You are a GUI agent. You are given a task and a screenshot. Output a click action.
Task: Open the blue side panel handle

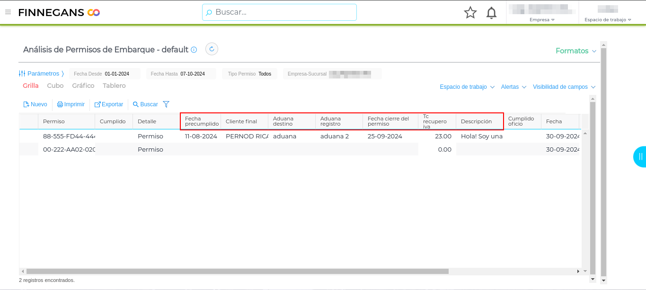640,157
